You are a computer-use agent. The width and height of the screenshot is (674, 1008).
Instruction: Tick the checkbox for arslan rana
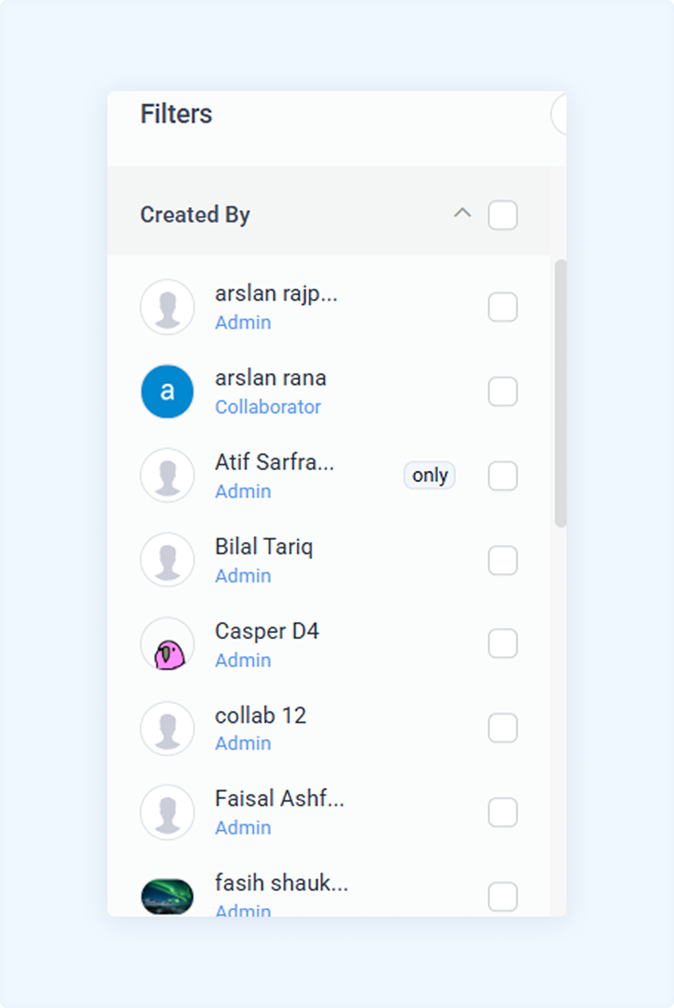tap(502, 391)
